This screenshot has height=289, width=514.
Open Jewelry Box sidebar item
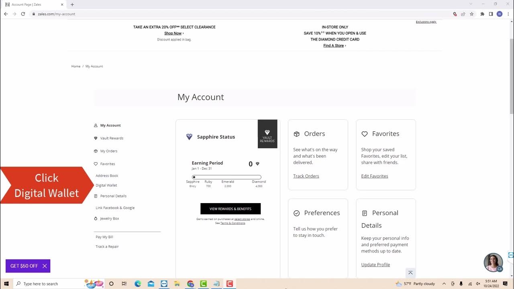109,218
